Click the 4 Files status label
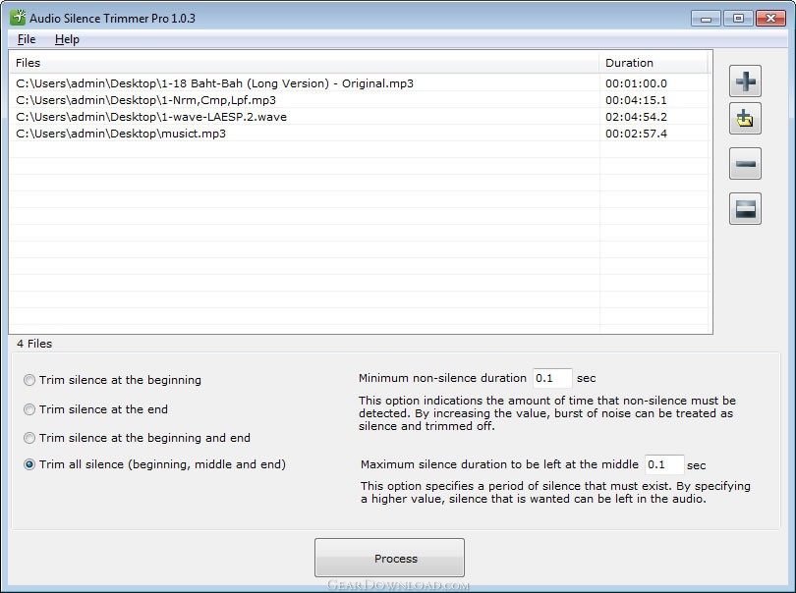 pyautogui.click(x=34, y=344)
